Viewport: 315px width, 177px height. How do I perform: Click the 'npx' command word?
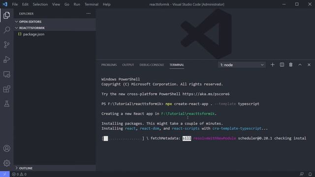tap(168, 104)
